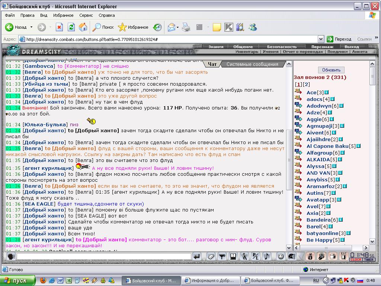
Task: Open the address bar dropdown arrow
Action: [x=321, y=39]
